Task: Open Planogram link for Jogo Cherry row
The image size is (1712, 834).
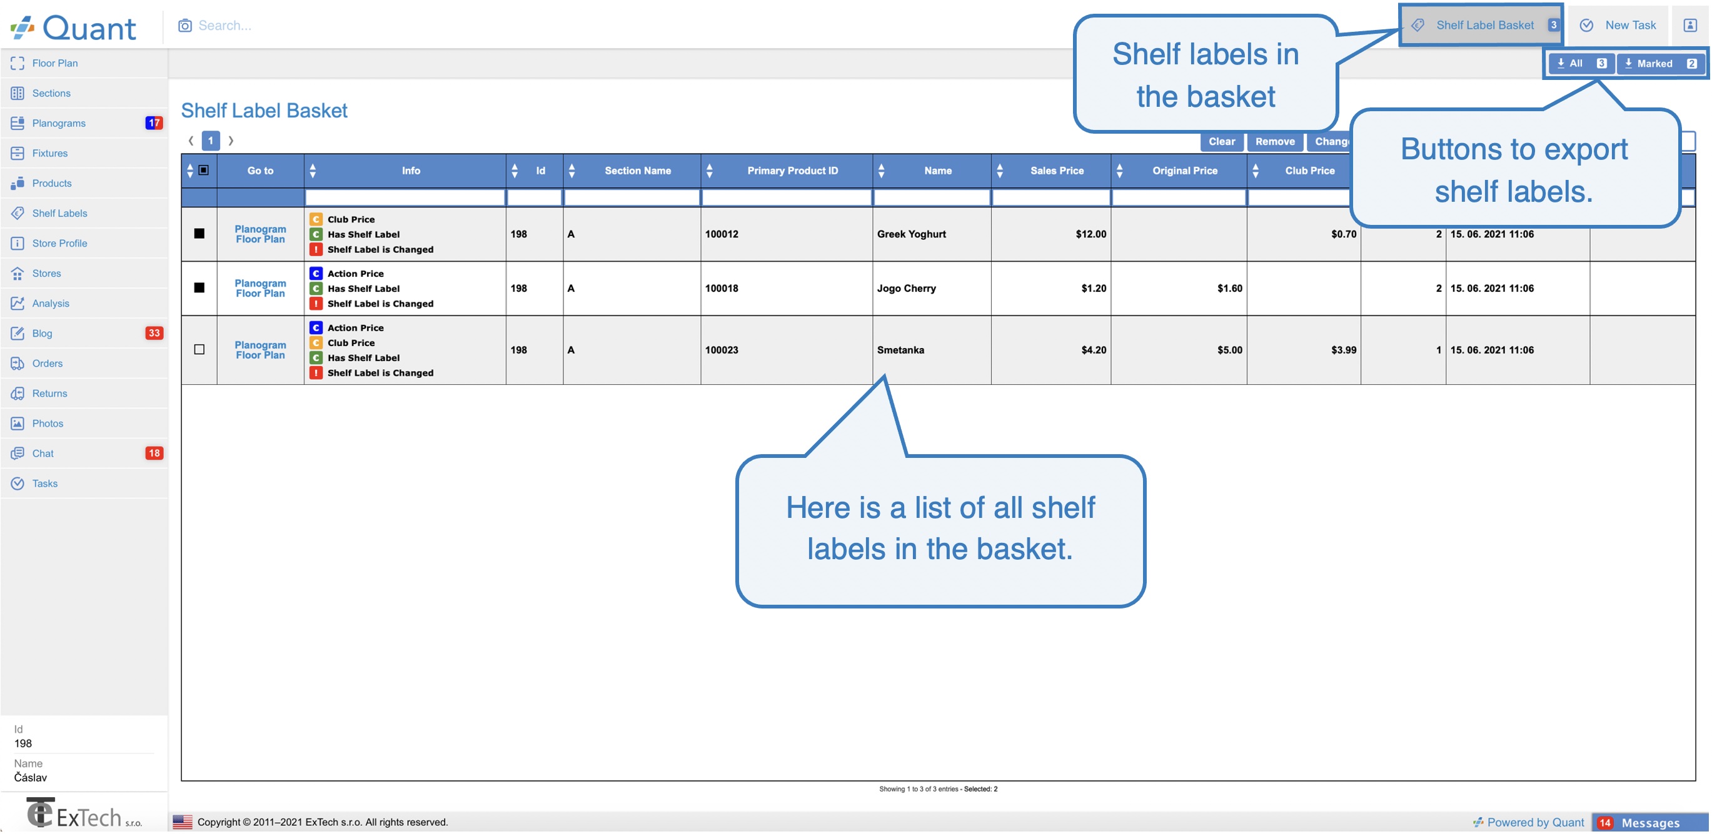Action: click(260, 283)
